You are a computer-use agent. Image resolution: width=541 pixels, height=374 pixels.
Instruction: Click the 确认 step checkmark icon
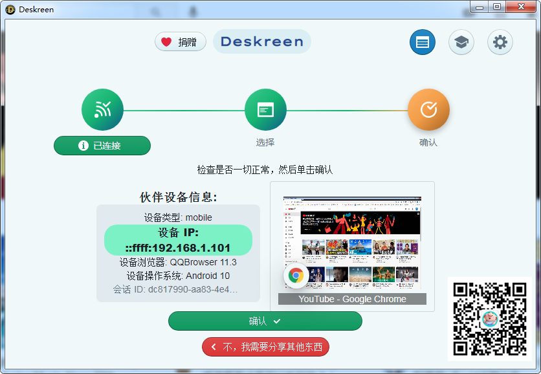pyautogui.click(x=428, y=110)
